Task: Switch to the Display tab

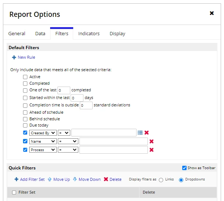Action: tap(117, 34)
